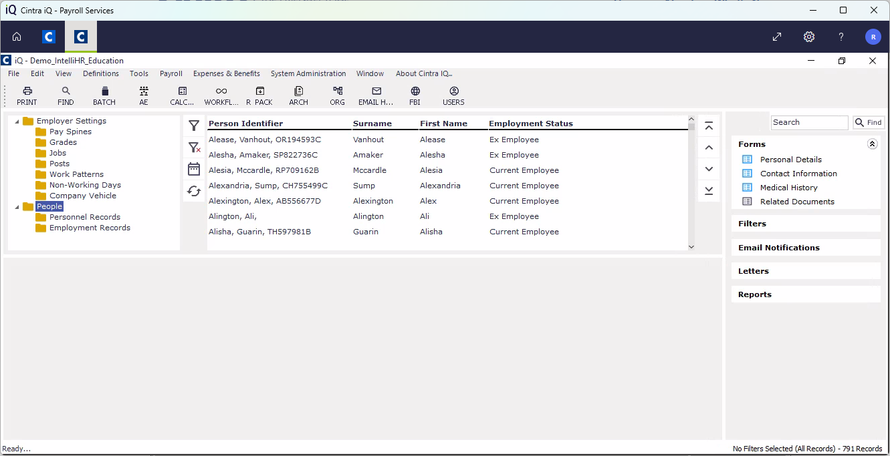Click the Home icon in top bar
The width and height of the screenshot is (890, 456).
[x=17, y=37]
